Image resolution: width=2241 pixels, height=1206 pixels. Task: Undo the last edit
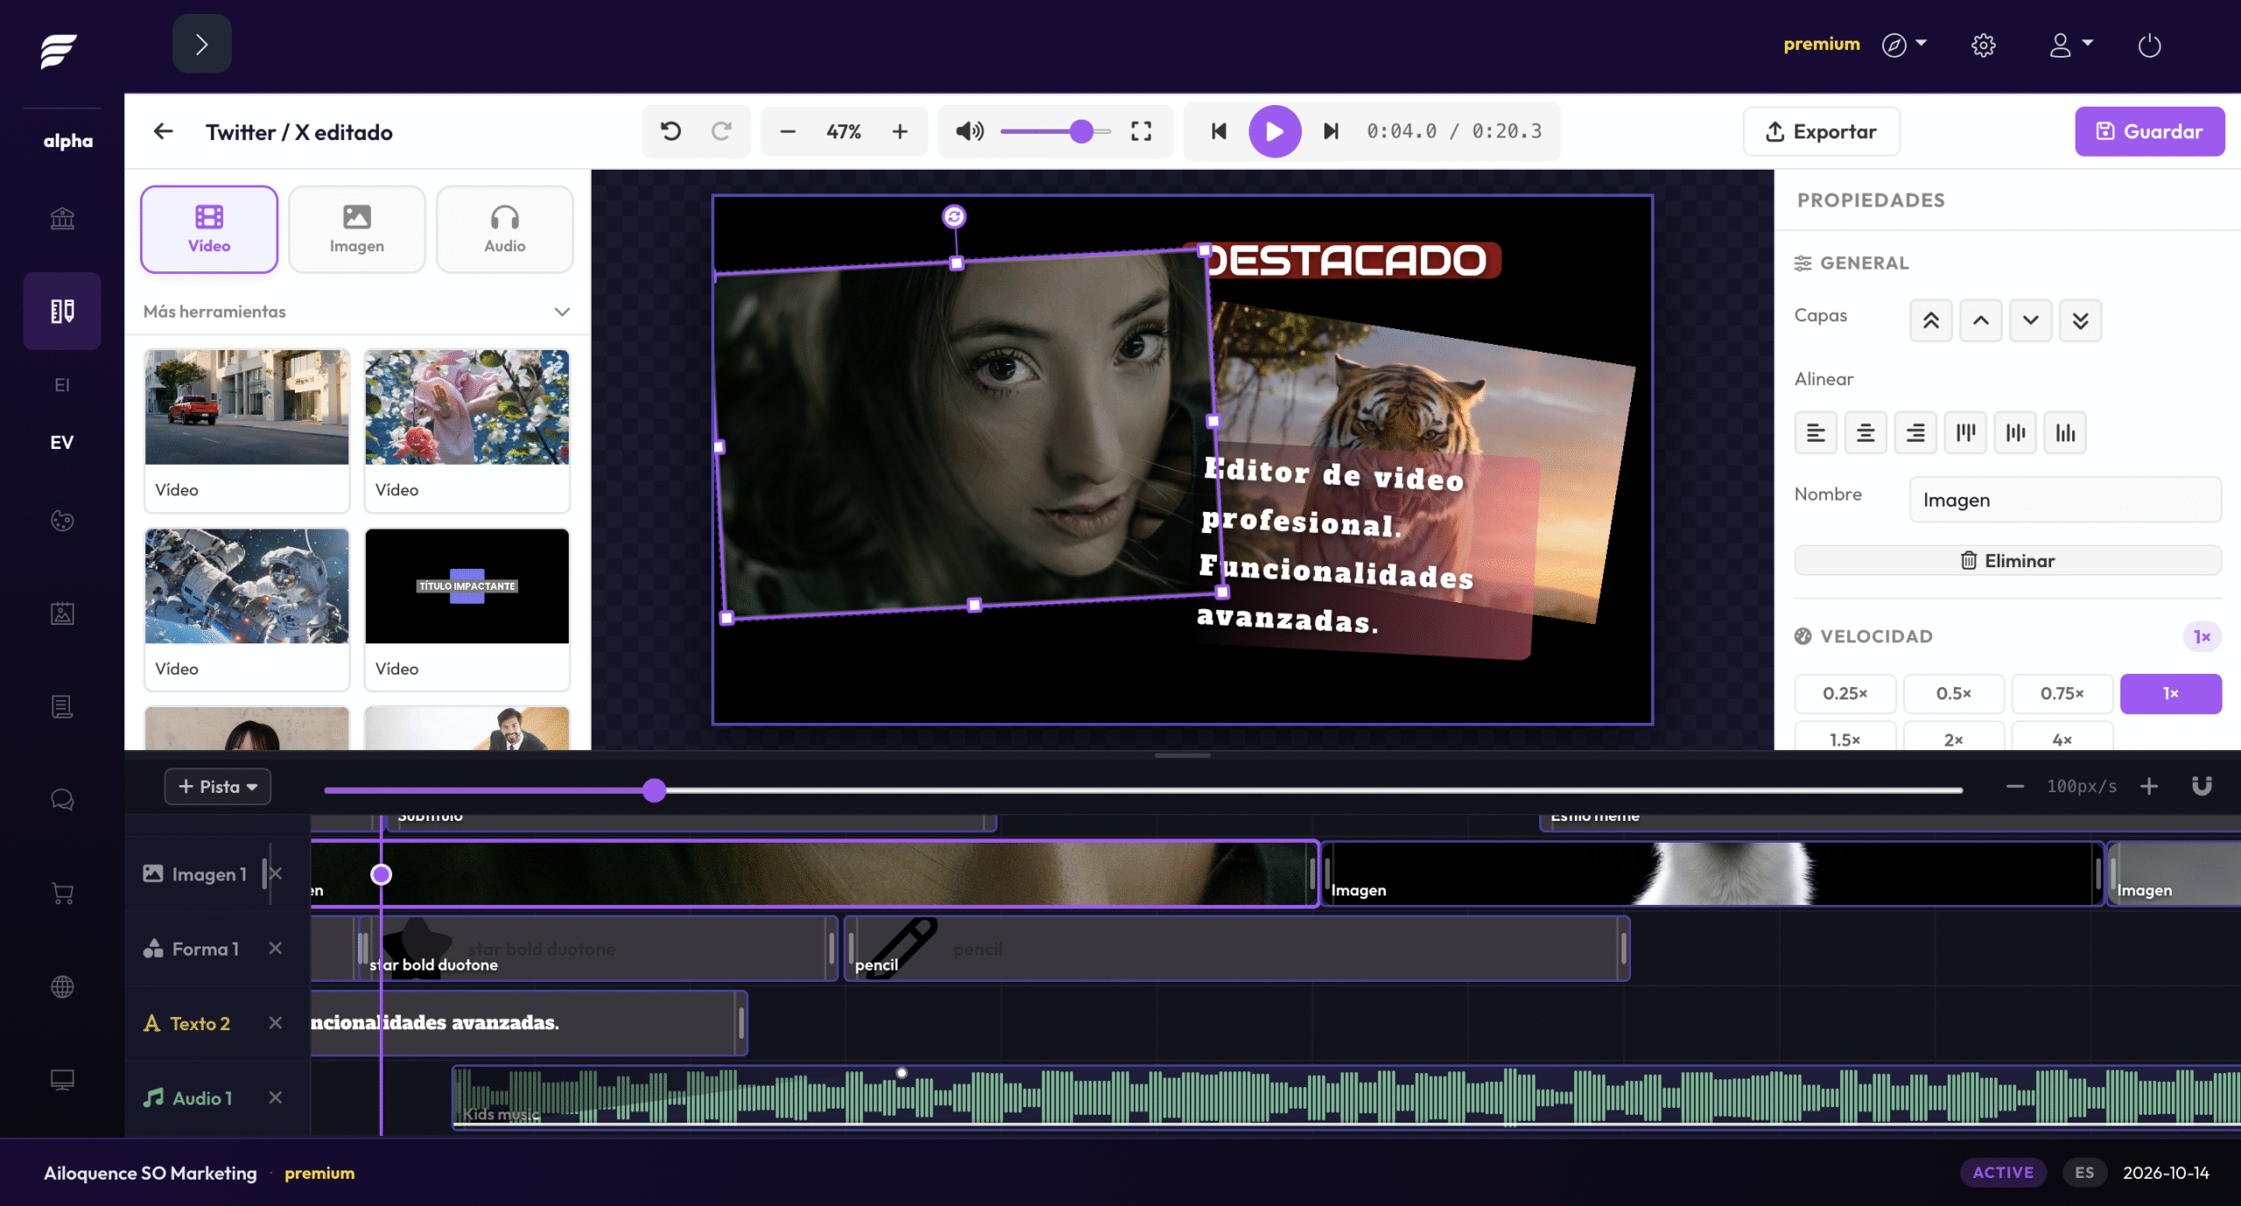671,131
